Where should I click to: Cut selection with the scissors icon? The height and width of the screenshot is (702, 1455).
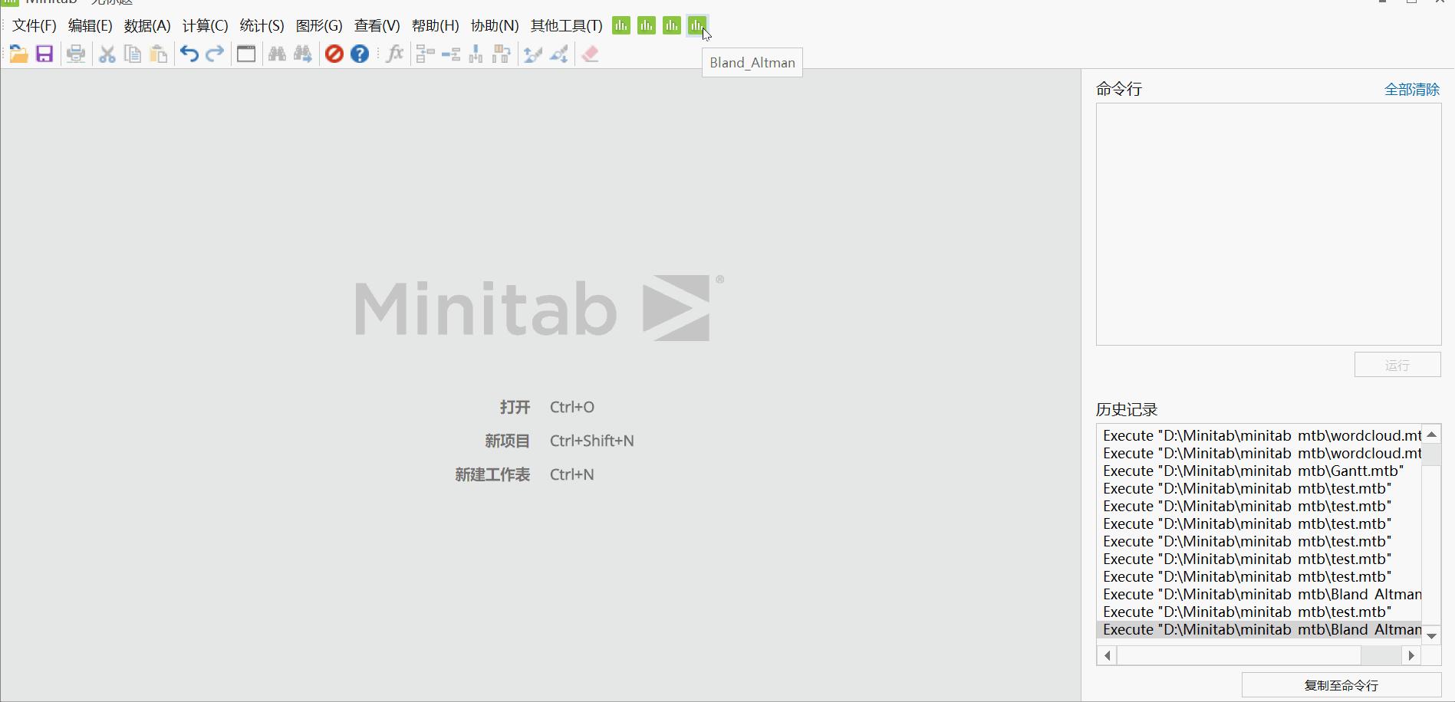click(107, 54)
